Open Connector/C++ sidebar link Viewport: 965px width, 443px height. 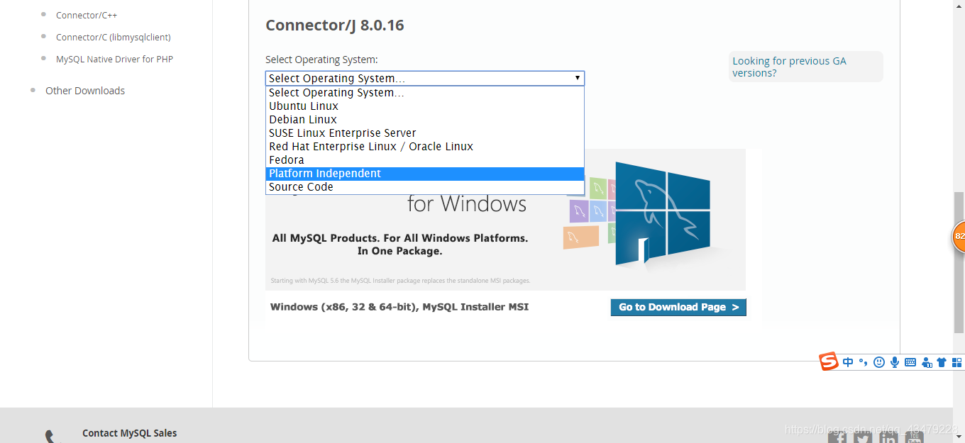pos(87,15)
